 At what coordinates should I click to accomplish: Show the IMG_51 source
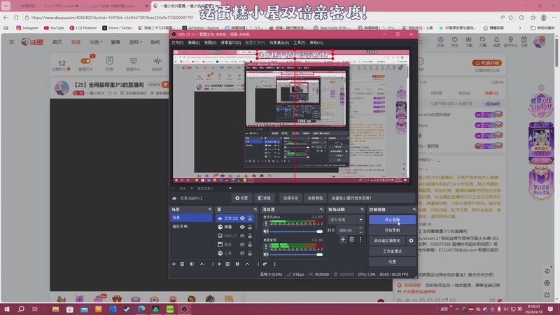point(242,236)
